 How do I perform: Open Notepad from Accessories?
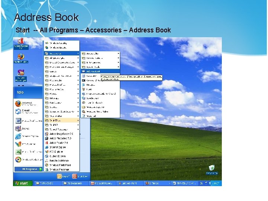[100, 85]
